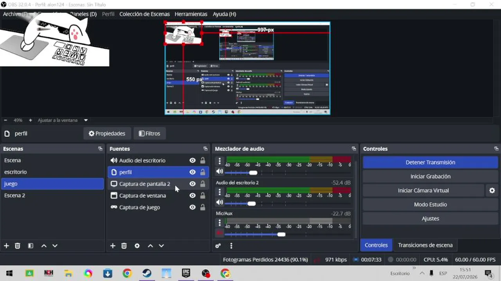Move the source up with the Fuentes up arrow

(150, 246)
